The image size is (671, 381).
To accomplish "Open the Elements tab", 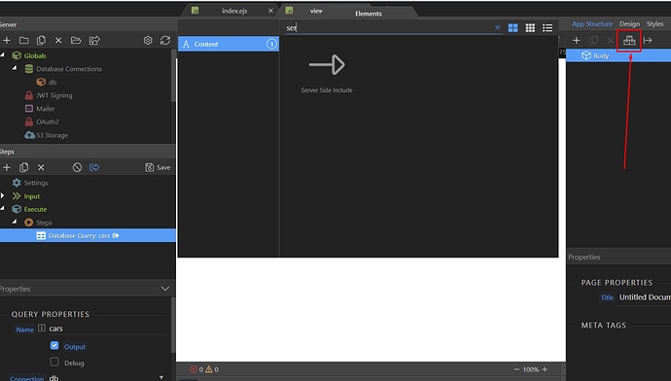I will pos(368,14).
